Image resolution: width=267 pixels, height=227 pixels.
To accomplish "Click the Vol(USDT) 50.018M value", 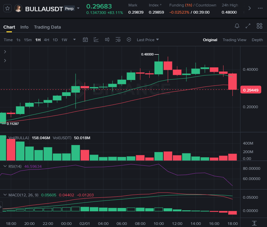I will (82, 138).
